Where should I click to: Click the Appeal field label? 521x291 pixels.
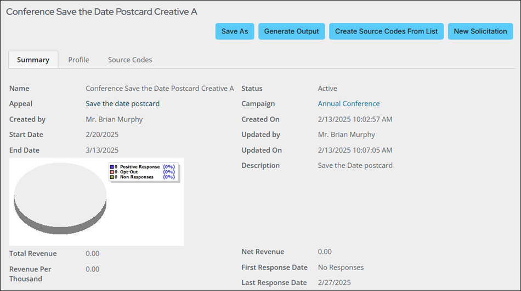click(x=21, y=103)
